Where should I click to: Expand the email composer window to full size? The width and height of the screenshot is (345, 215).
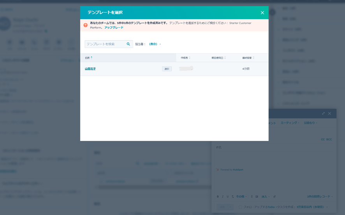coord(323,113)
